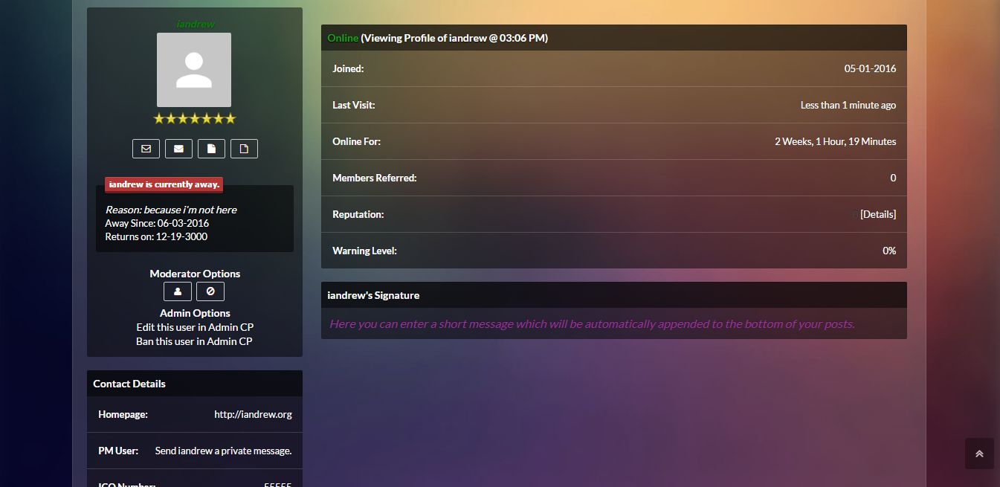Visit the http://iandrew.org homepage link
The image size is (1000, 487).
253,414
